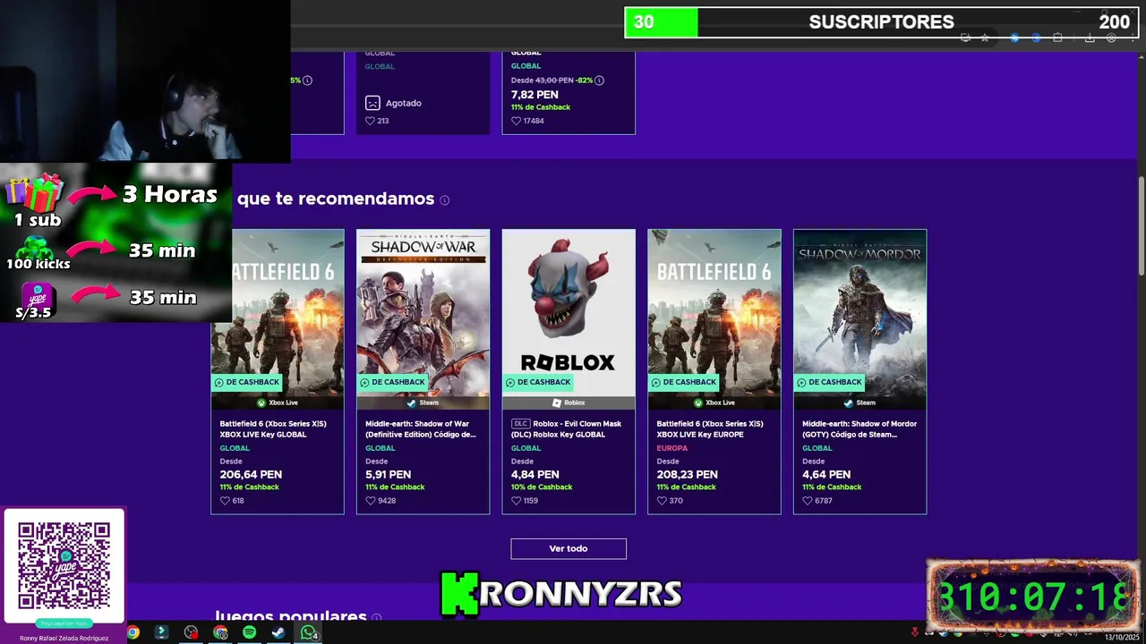Like the Roblox Evil Clown Mask via heart
The height and width of the screenshot is (644, 1146).
(x=516, y=501)
